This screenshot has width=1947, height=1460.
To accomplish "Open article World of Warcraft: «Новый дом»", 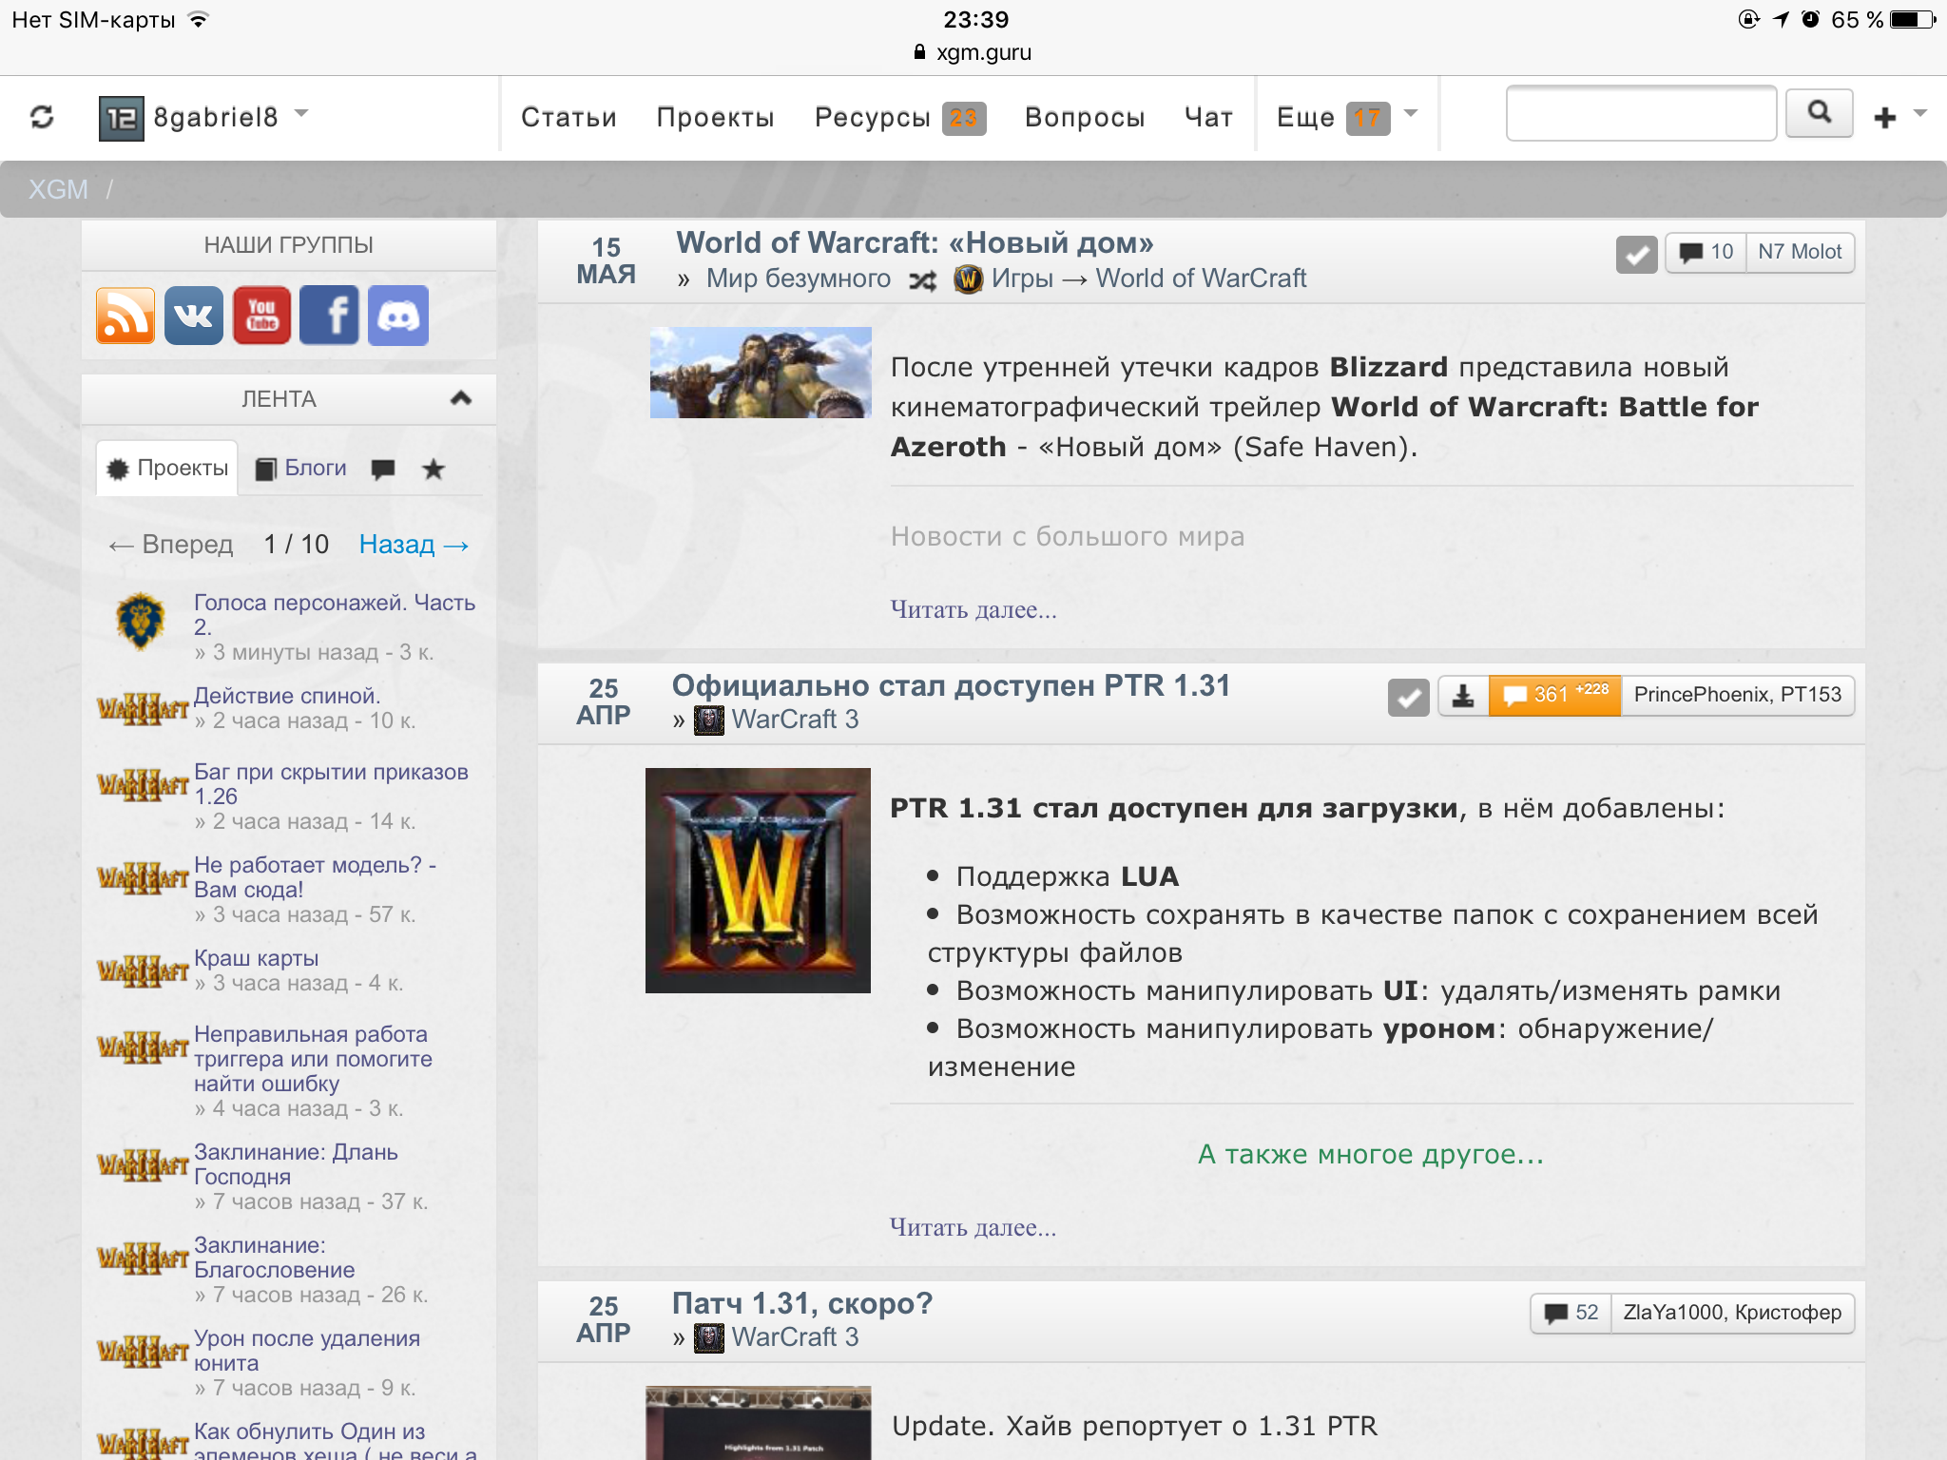I will click(x=915, y=242).
